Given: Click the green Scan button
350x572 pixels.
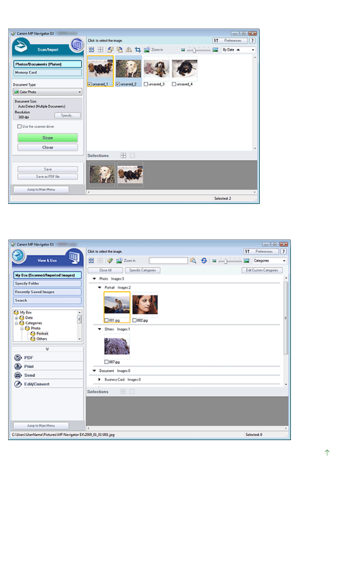Looking at the screenshot, I should [x=47, y=138].
